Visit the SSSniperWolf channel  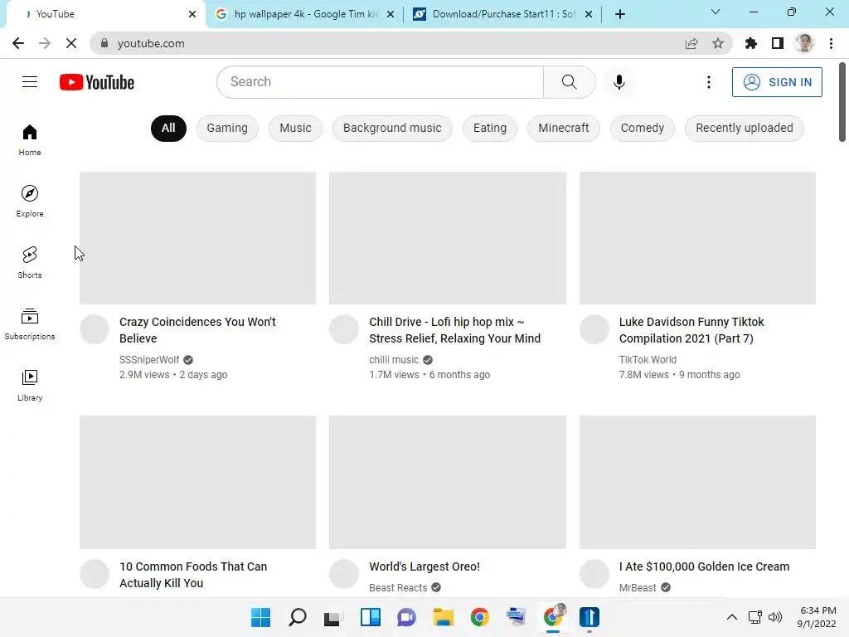[149, 360]
